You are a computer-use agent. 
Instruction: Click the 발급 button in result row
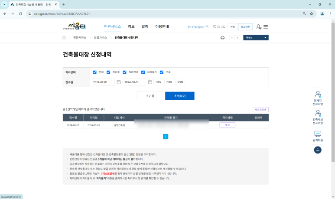[228, 125]
